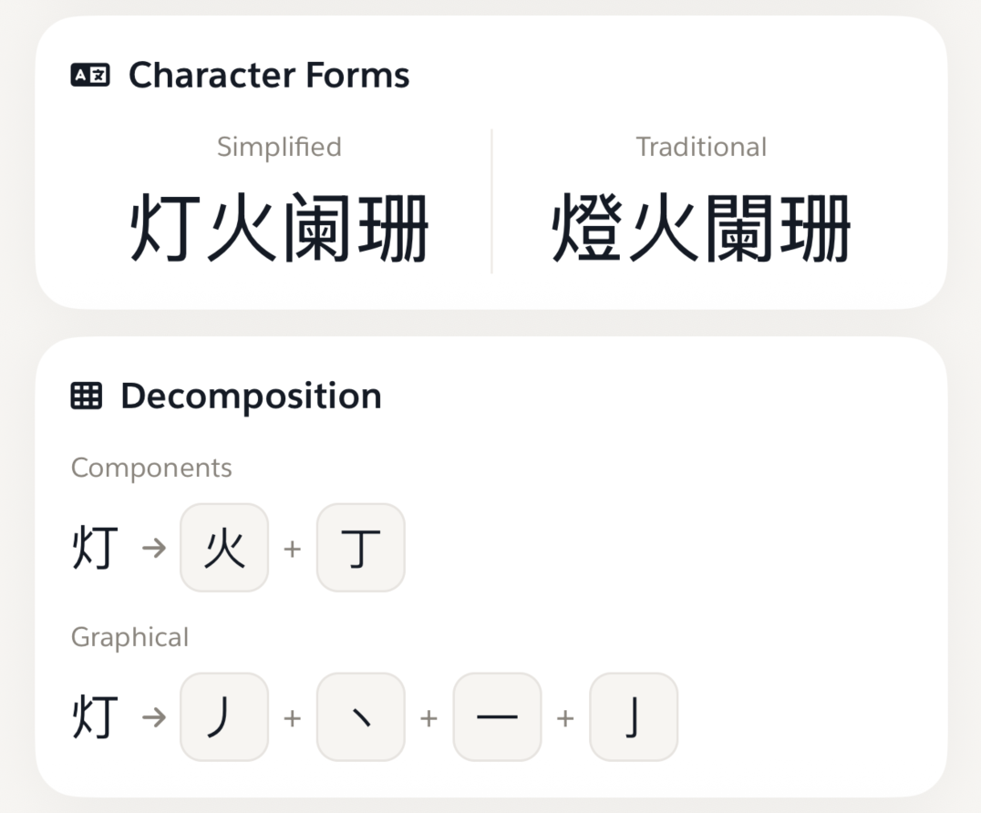
Task: Click the Character Forms translation icon
Action: point(92,74)
